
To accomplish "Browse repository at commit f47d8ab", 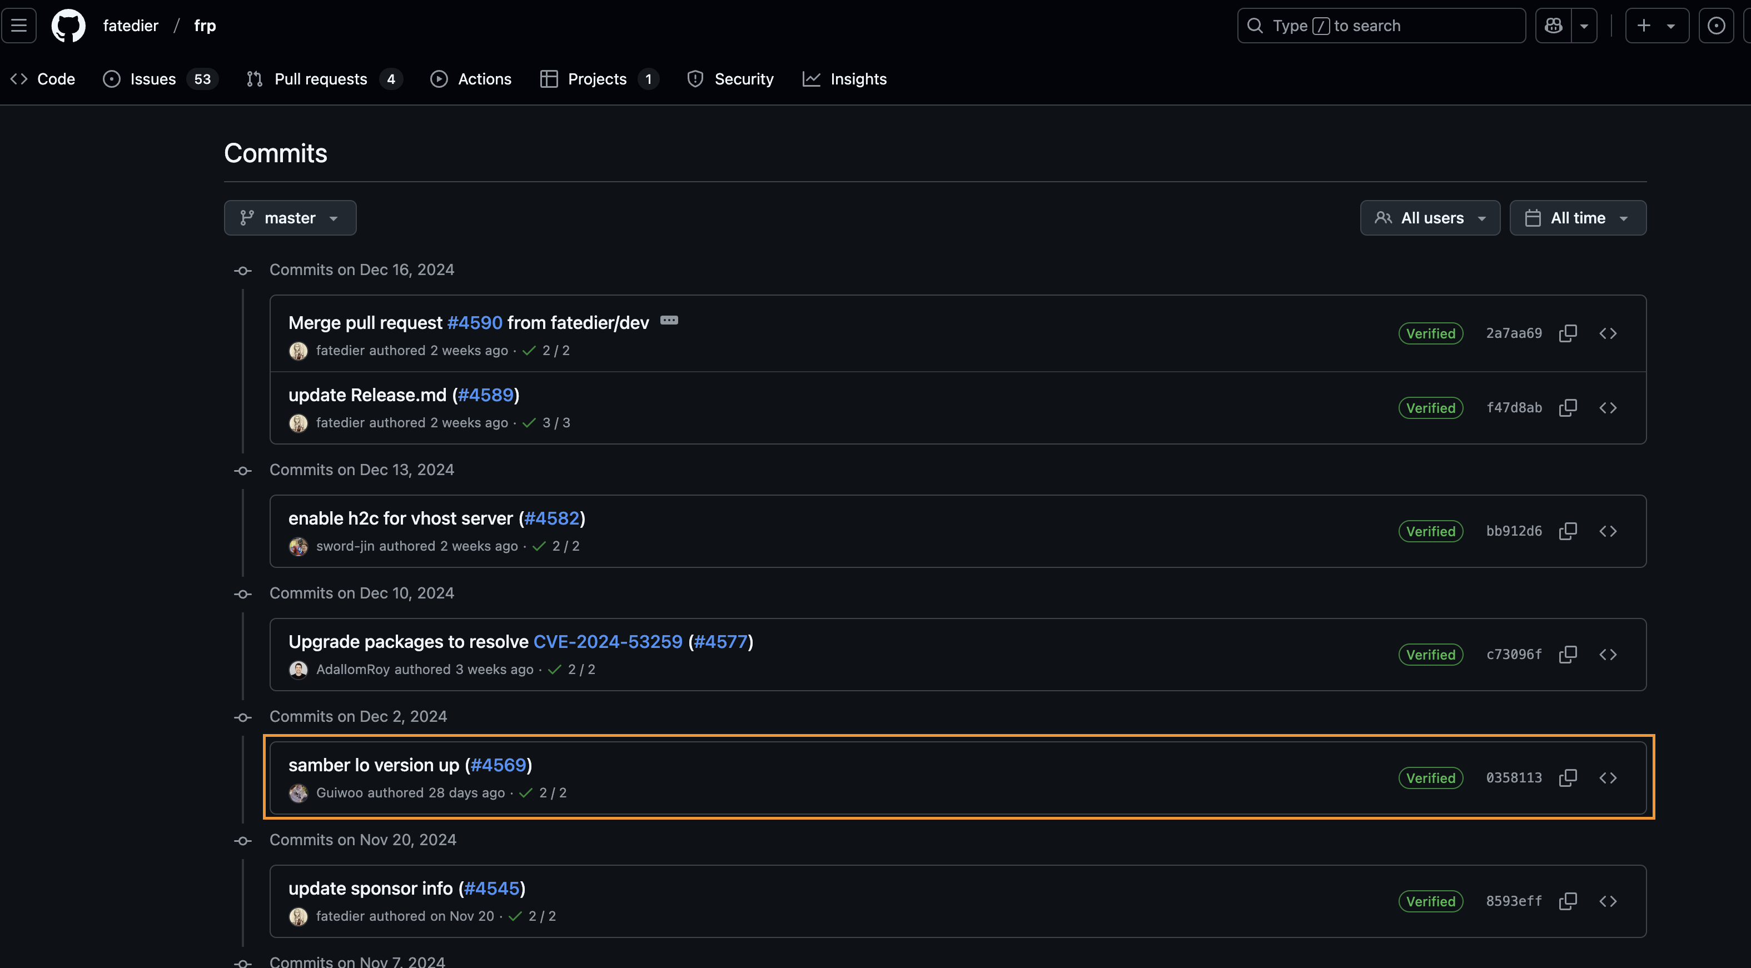I will click(x=1608, y=407).
